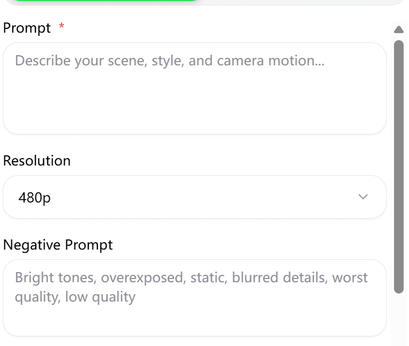The image size is (409, 346).
Task: Click into the Prompt text area
Action: click(194, 88)
